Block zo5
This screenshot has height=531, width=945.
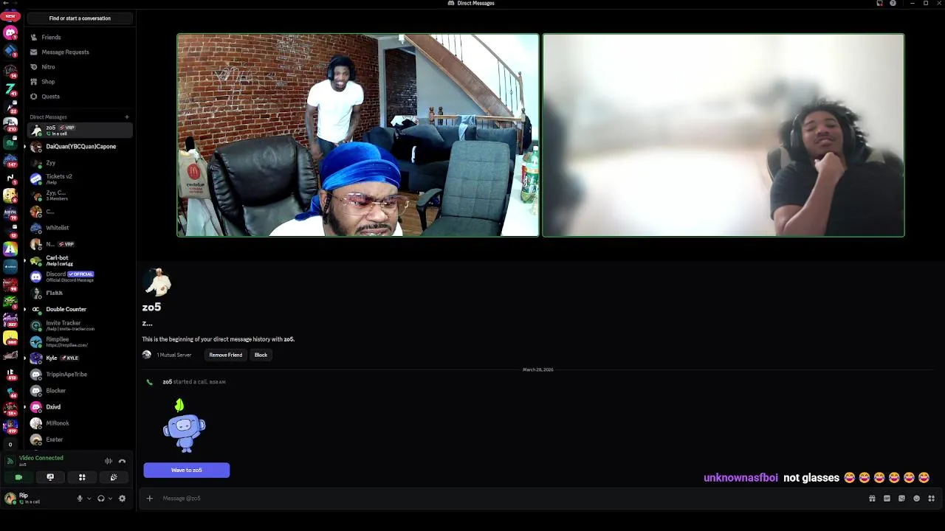click(x=261, y=355)
